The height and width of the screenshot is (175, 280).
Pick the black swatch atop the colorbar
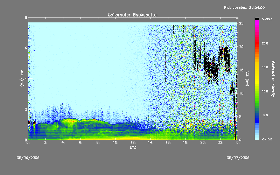point(257,19)
